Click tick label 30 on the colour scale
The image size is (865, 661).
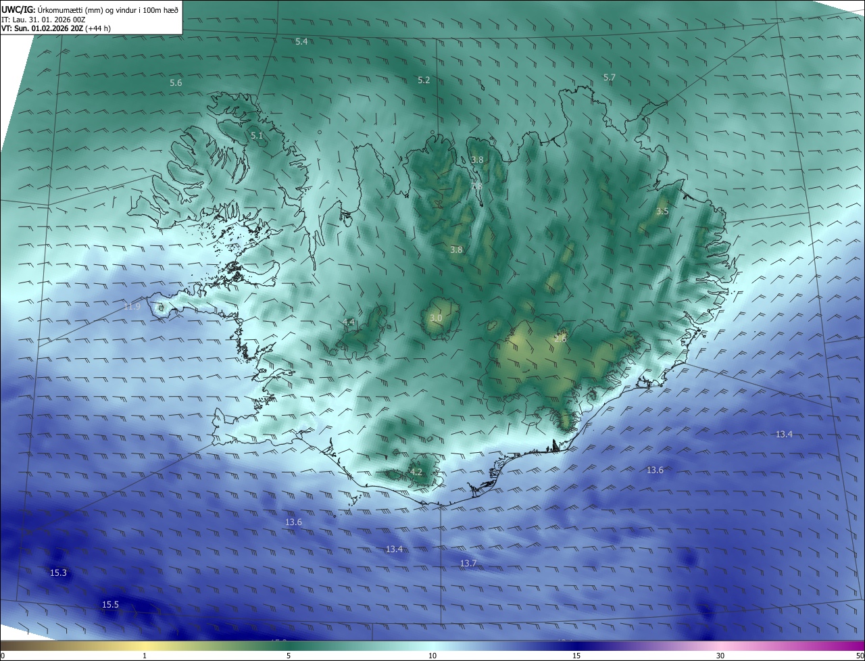[720, 656]
